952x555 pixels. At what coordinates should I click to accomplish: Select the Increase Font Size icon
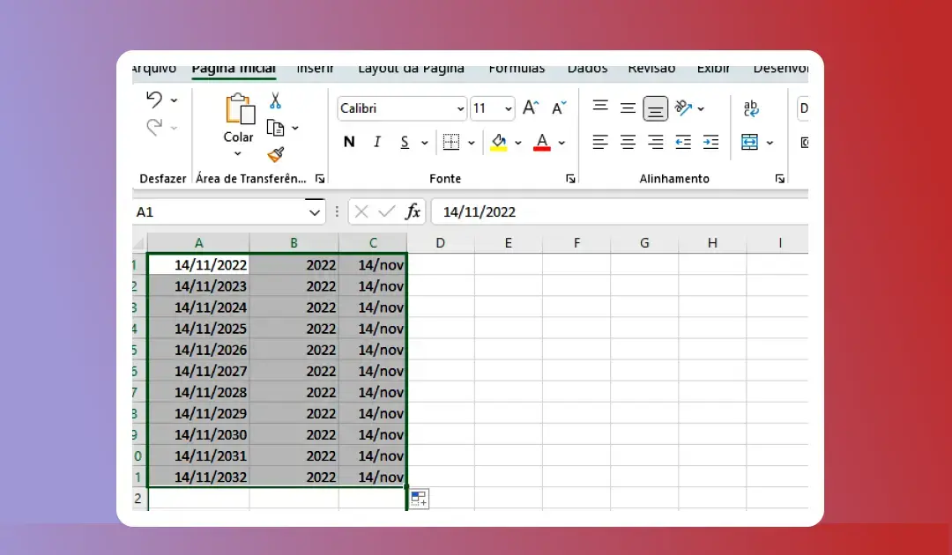528,107
